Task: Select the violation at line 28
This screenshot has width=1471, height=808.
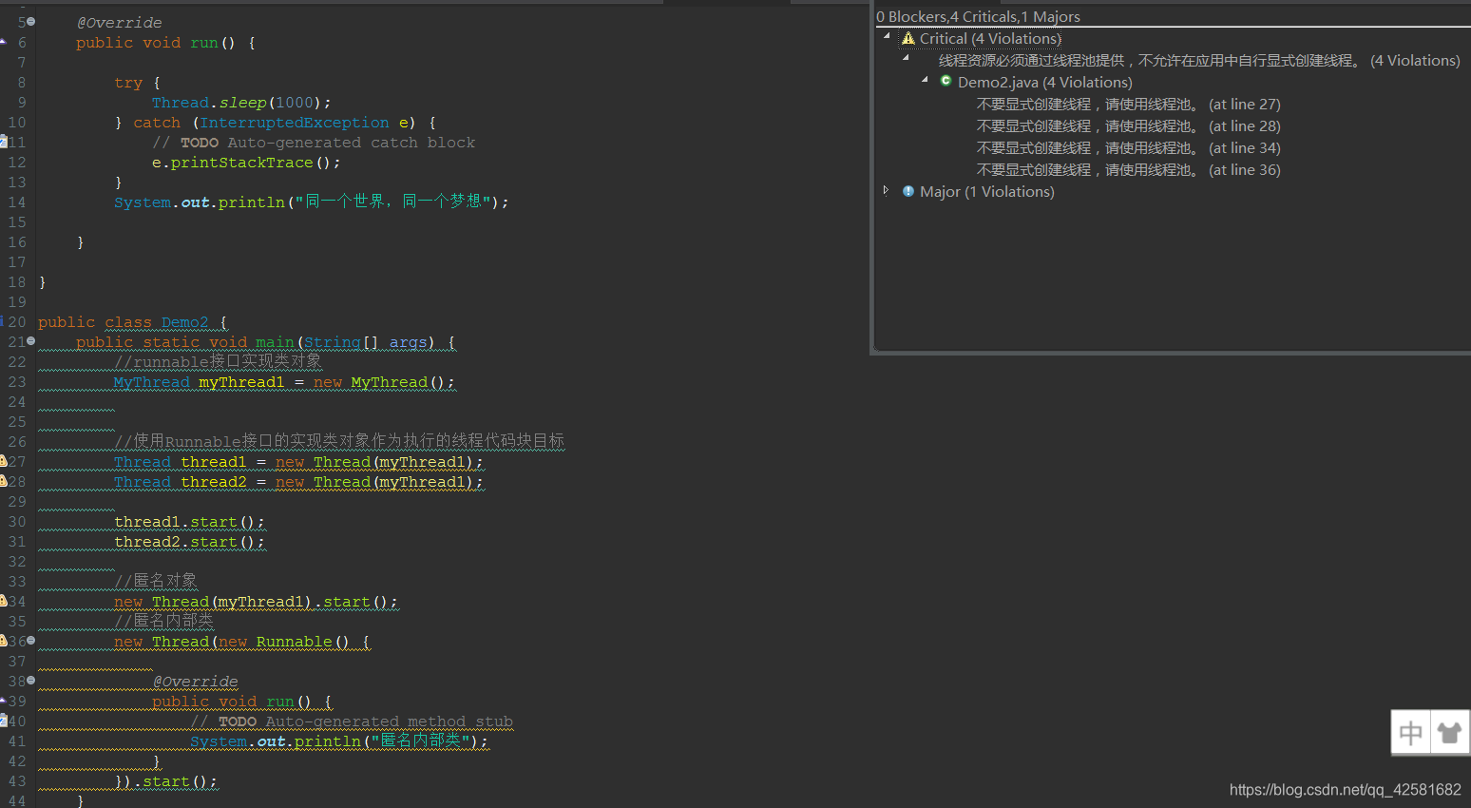Action: point(1128,126)
